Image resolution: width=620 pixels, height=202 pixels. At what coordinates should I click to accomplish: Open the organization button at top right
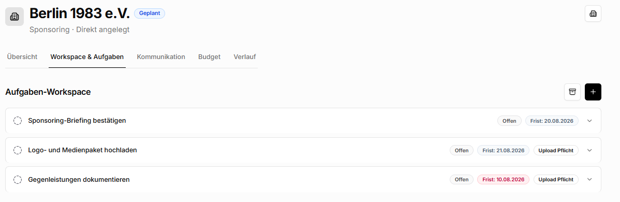[593, 13]
